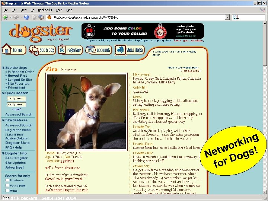Image resolution: width=268 pixels, height=201 pixels.
Task: Select In Random Order dog listing
Action: (21, 72)
